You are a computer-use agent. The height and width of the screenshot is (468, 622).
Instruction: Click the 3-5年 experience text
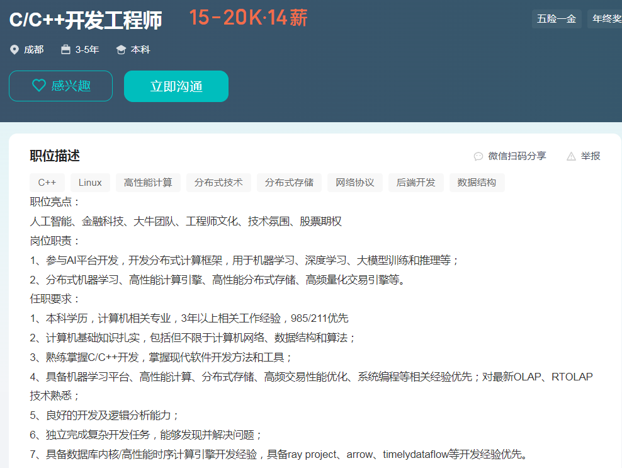click(88, 50)
